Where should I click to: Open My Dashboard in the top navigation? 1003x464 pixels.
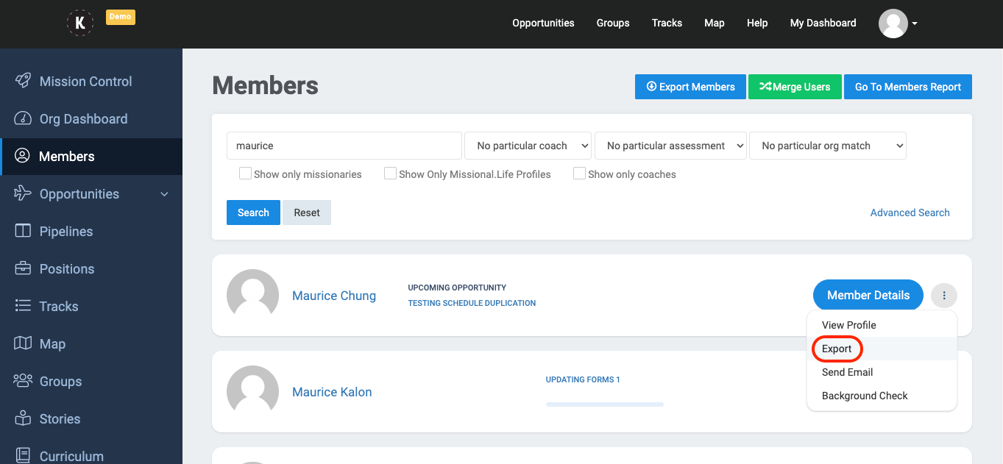[x=823, y=23]
